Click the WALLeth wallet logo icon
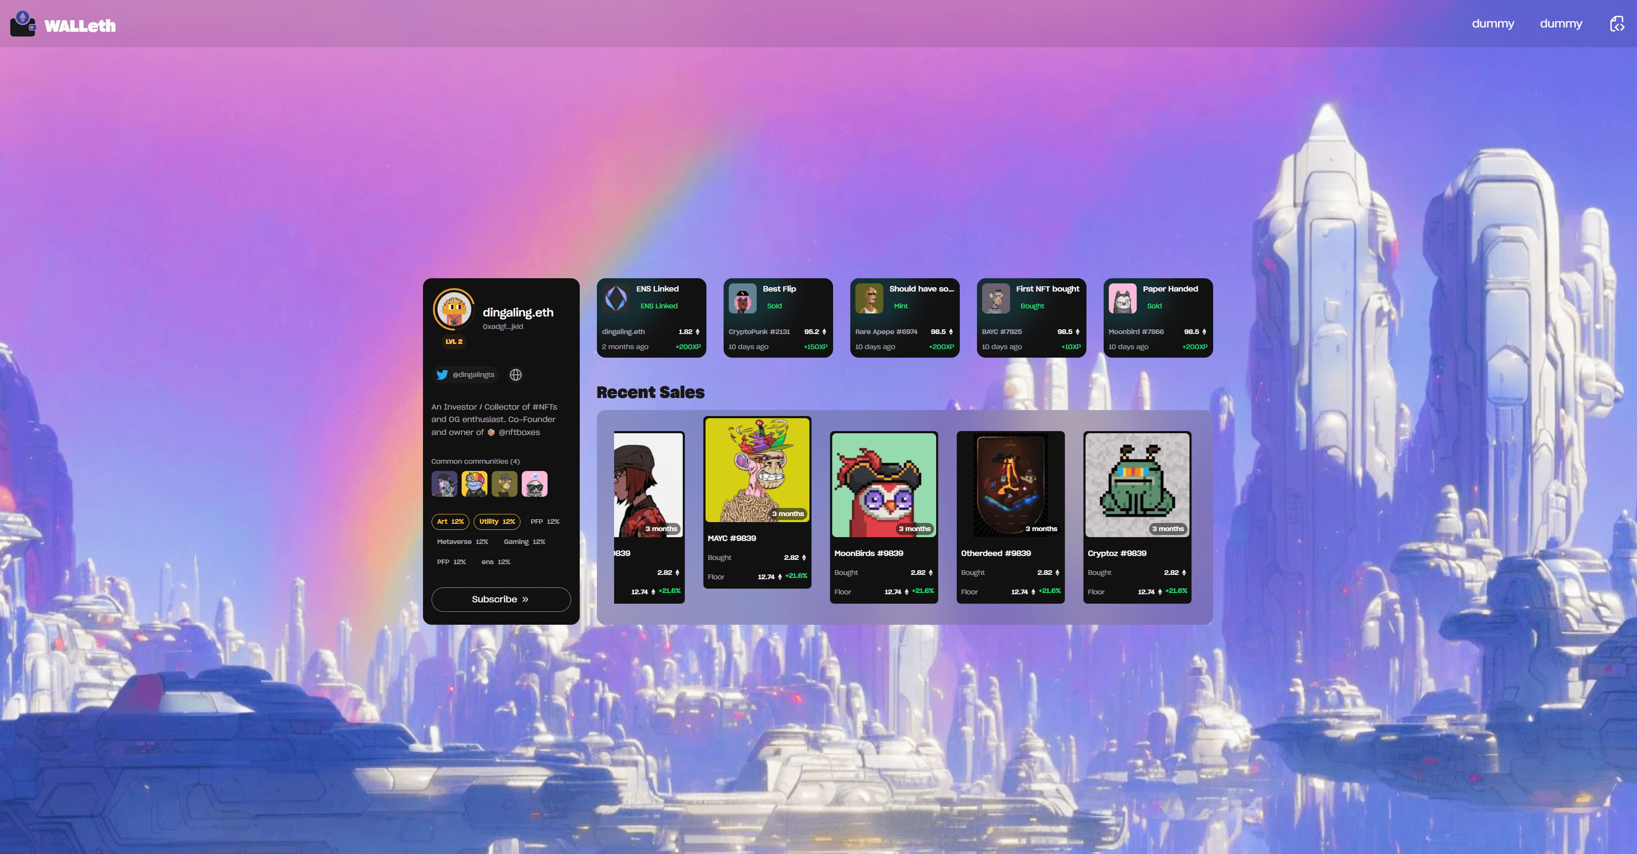Viewport: 1637px width, 854px height. (23, 24)
